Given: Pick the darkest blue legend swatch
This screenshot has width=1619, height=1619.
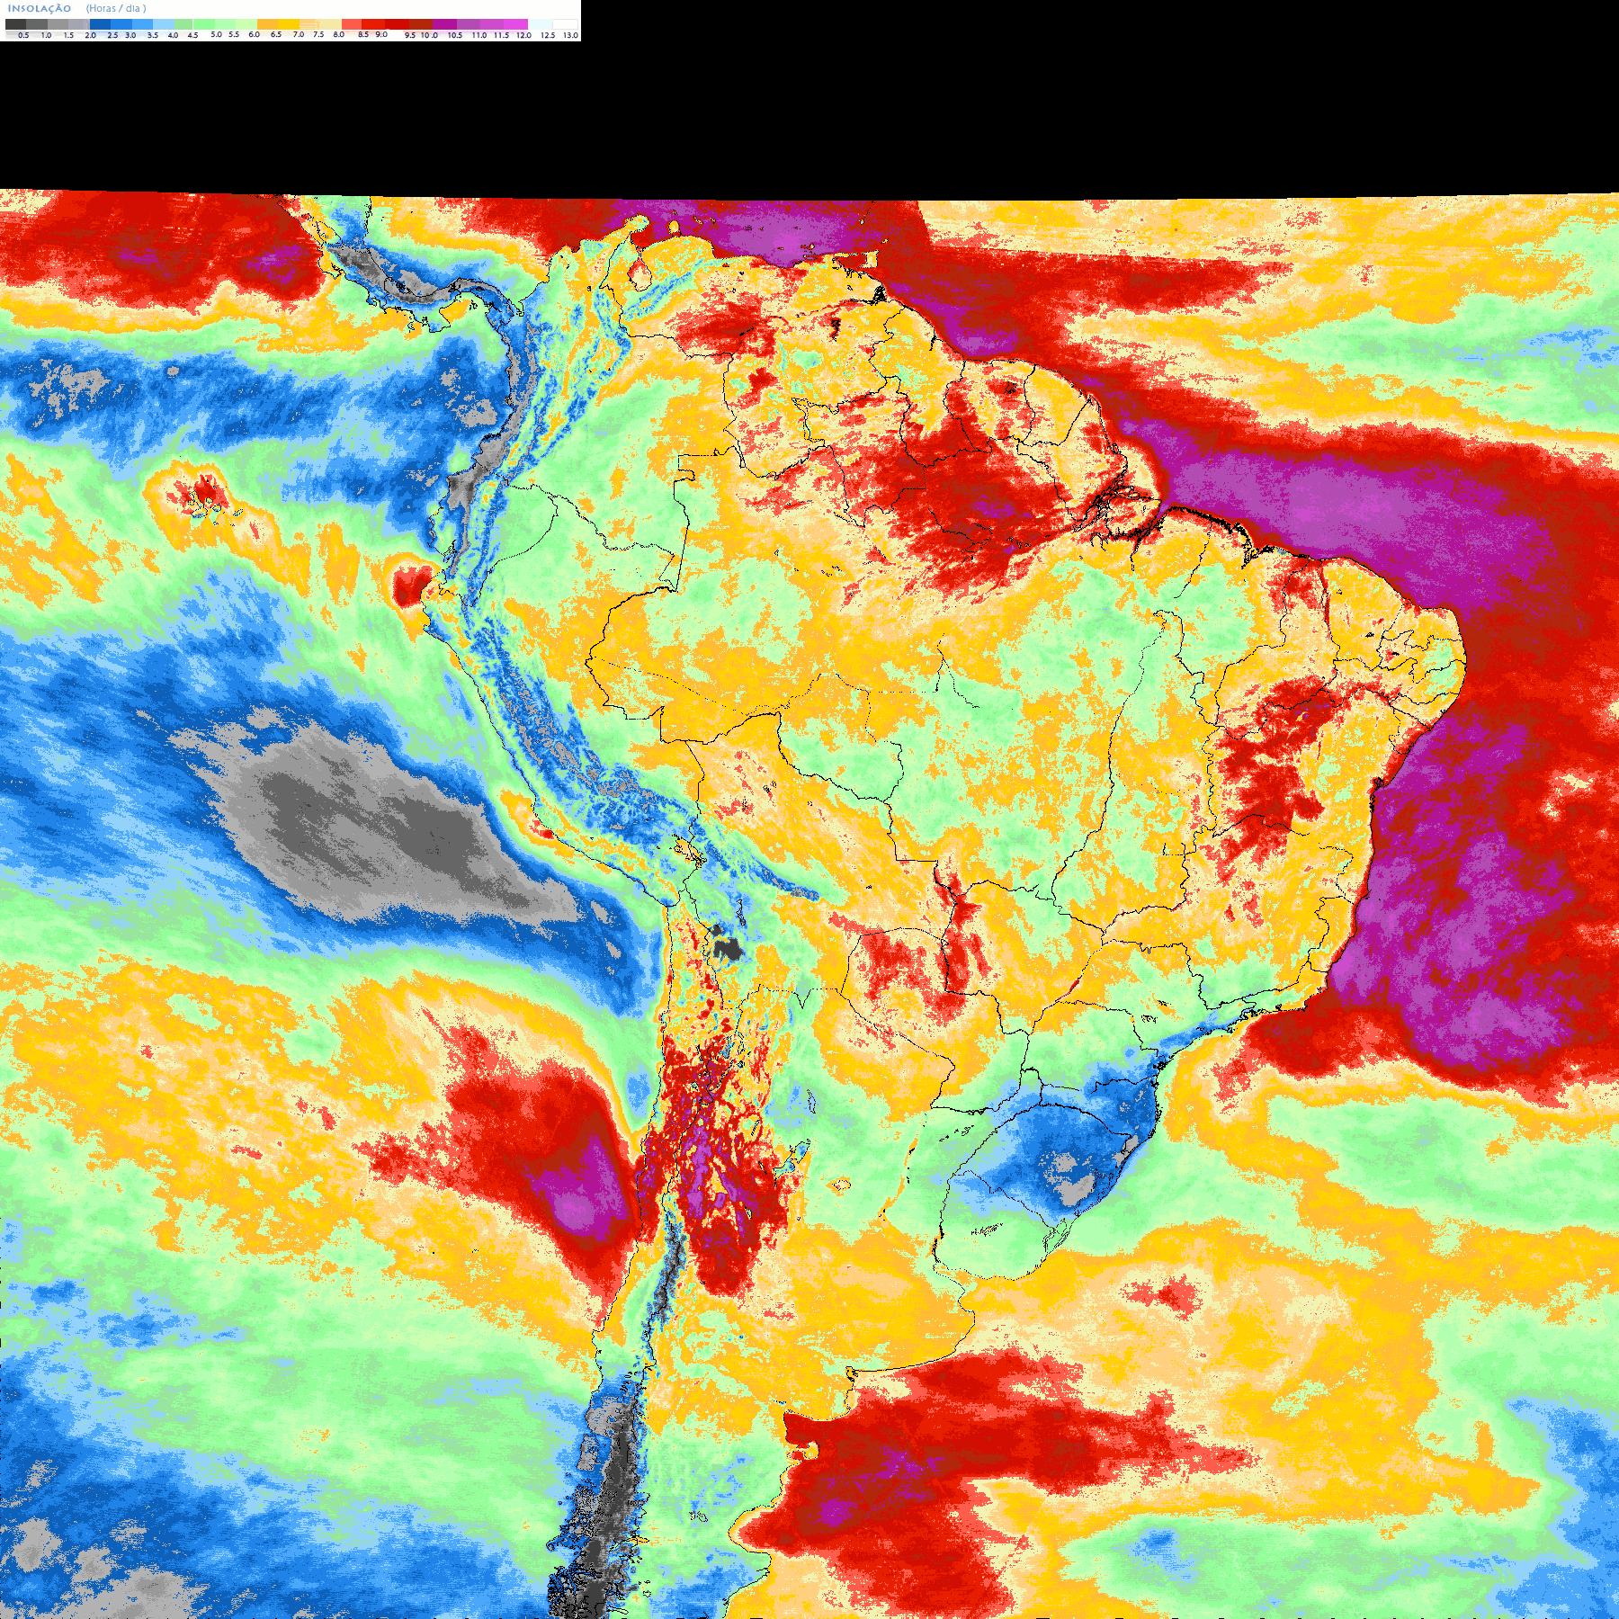Looking at the screenshot, I should 100,24.
